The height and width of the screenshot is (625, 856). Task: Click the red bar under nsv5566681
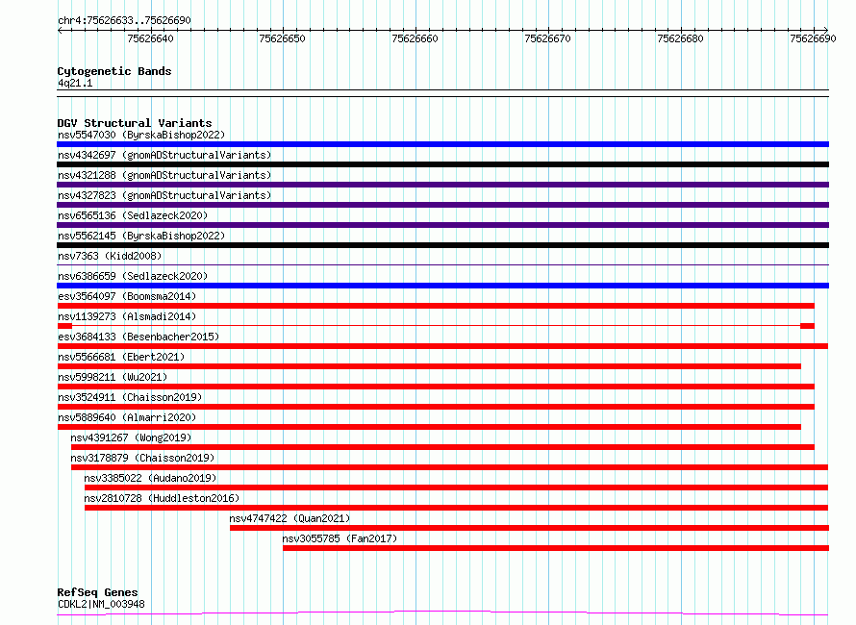(429, 366)
